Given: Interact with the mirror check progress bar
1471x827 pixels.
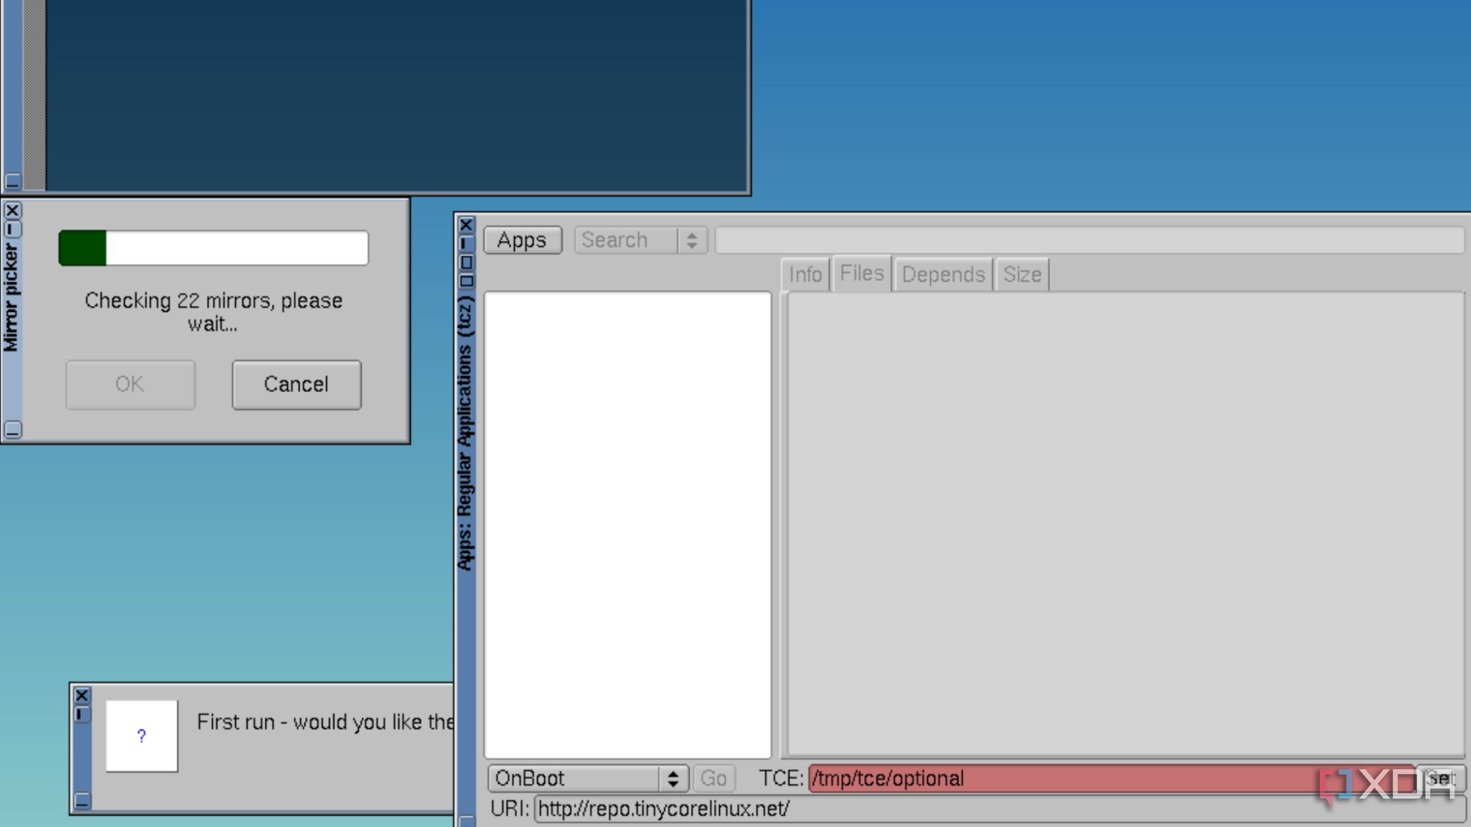Looking at the screenshot, I should (x=213, y=247).
